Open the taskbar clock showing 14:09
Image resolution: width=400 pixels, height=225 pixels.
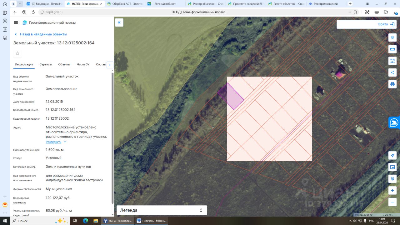click(382, 221)
